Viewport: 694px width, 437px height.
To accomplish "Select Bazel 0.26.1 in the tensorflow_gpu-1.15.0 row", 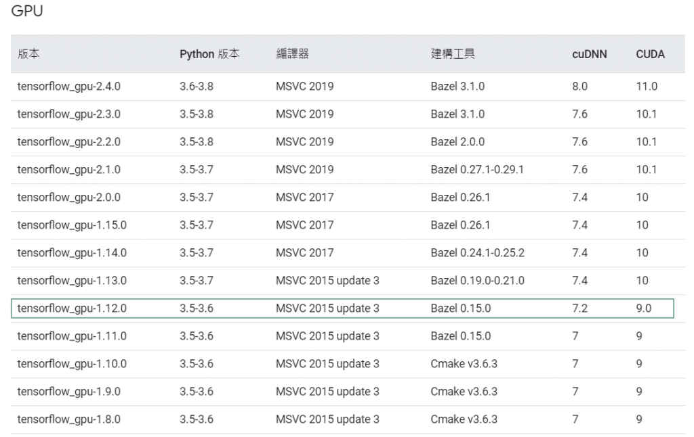I will 460,225.
